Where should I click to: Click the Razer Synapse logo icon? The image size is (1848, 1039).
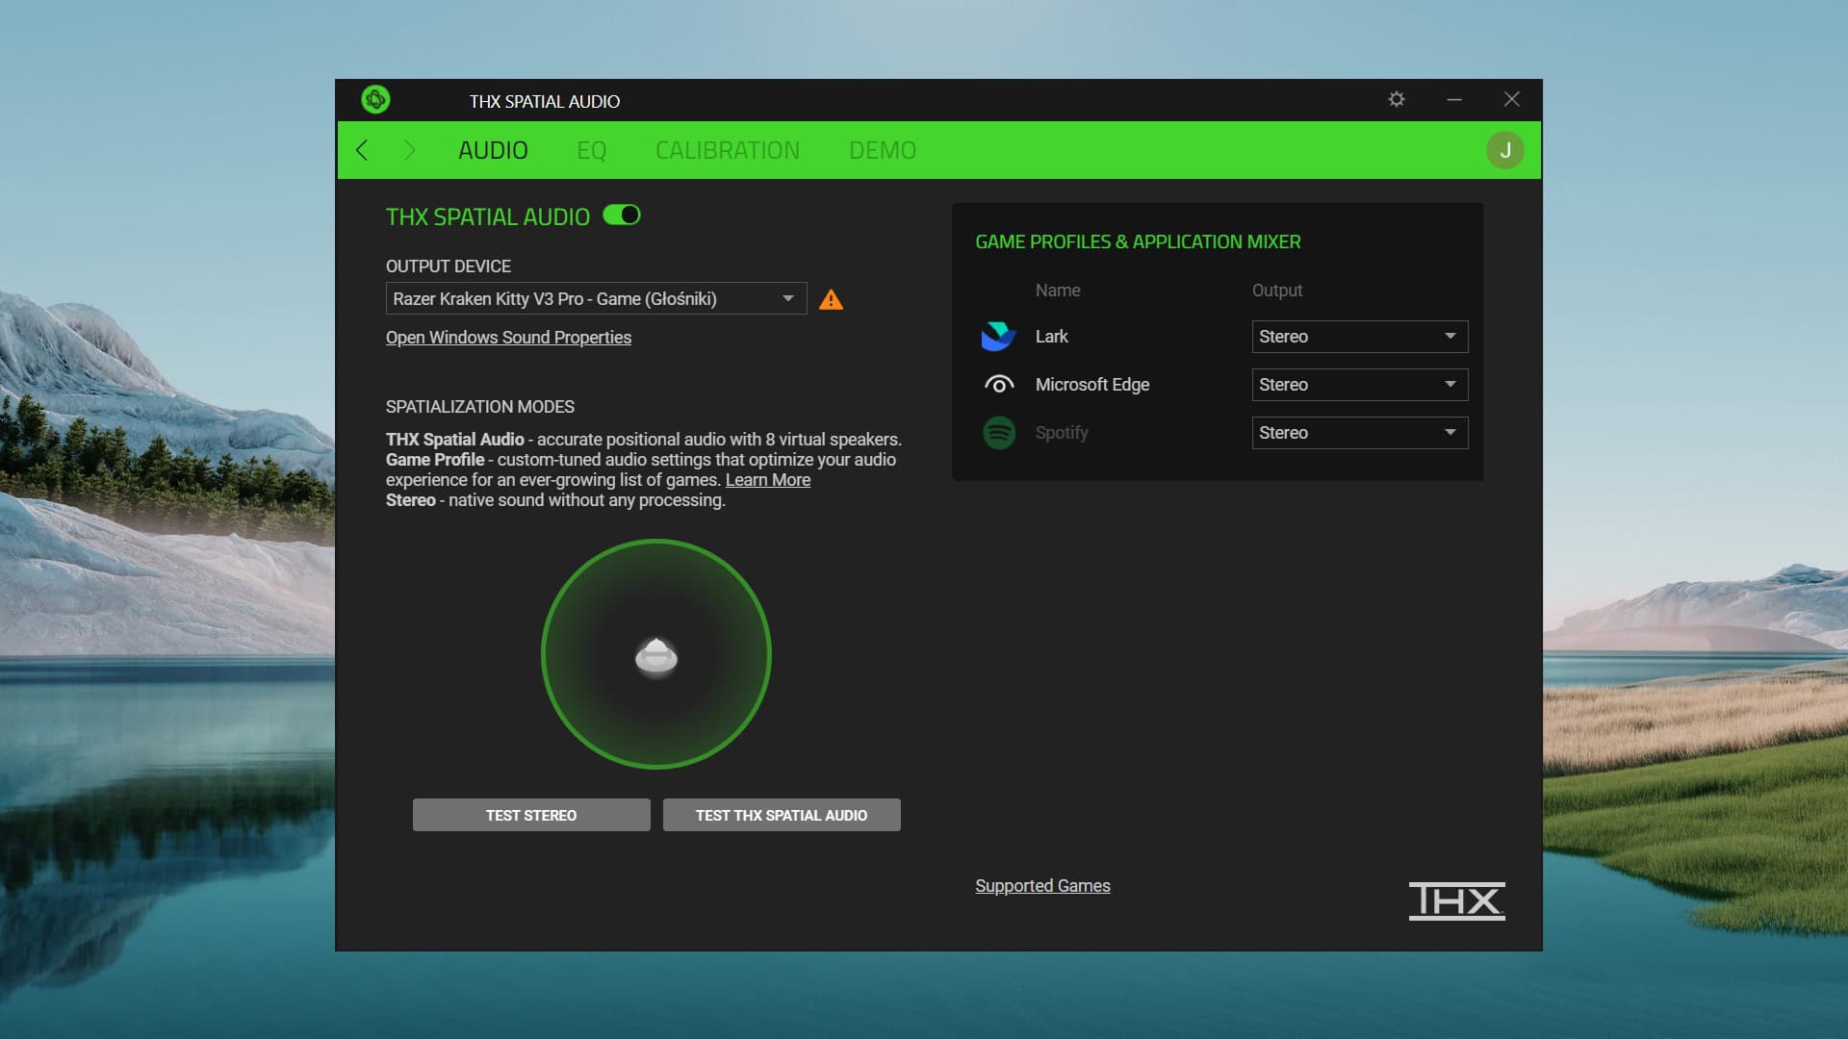click(375, 99)
